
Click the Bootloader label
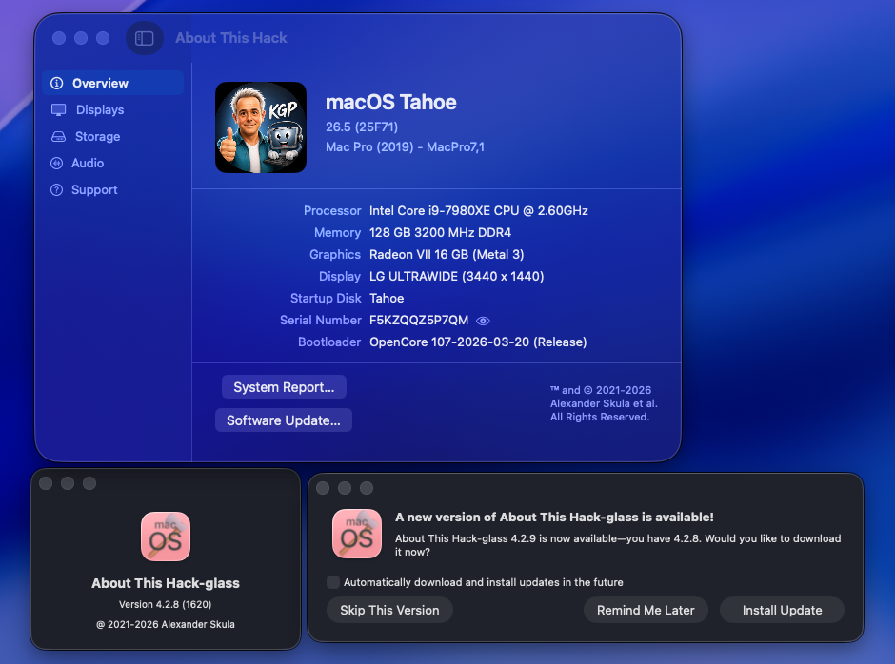(x=329, y=342)
